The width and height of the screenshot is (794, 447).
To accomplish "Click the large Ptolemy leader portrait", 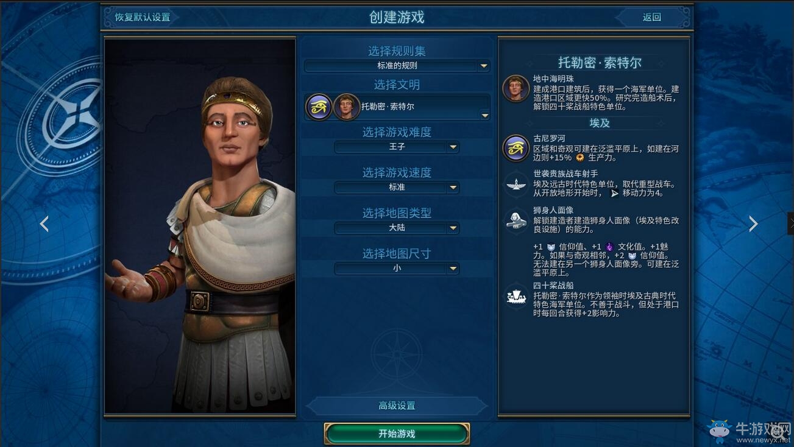I will tap(200, 227).
